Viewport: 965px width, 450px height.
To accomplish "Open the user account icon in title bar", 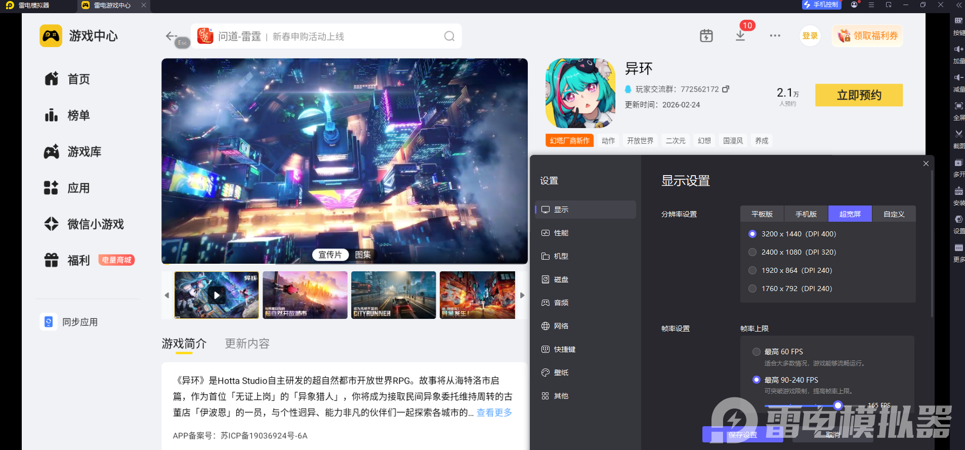I will [x=855, y=5].
